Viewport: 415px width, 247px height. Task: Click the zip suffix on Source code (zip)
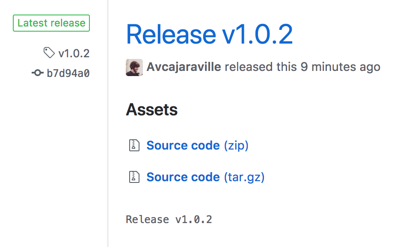pyautogui.click(x=236, y=145)
